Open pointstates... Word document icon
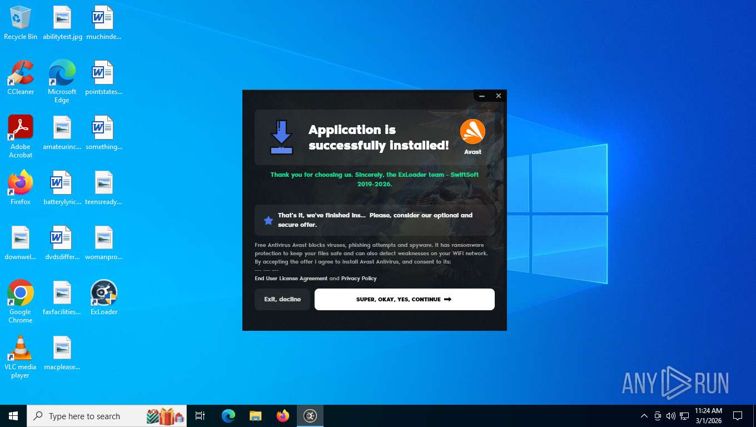This screenshot has width=756, height=427. [x=103, y=78]
